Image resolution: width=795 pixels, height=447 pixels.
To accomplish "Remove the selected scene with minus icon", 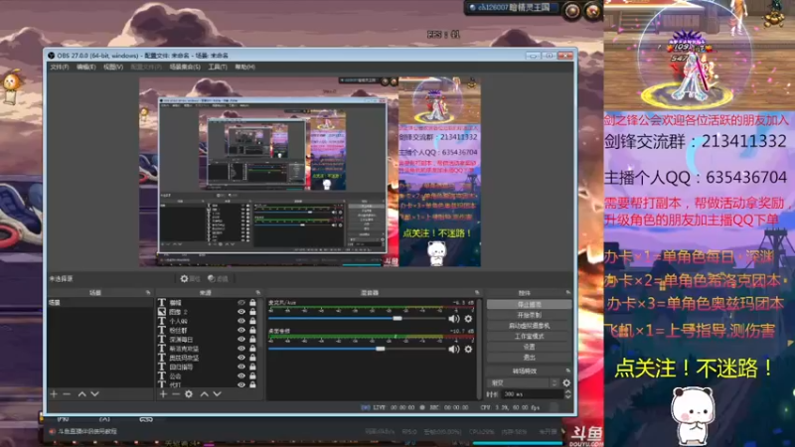I will click(67, 393).
